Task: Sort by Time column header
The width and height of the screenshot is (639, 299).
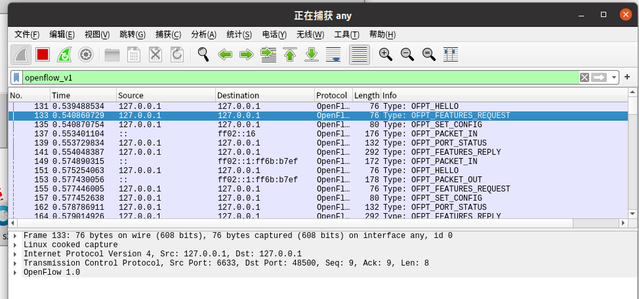Action: pyautogui.click(x=83, y=95)
